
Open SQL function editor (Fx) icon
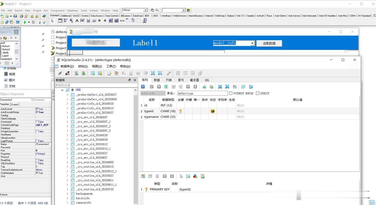pos(124,73)
